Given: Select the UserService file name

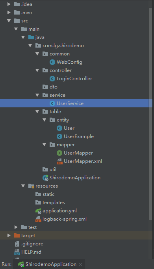Looking at the screenshot, I should pos(70,103).
